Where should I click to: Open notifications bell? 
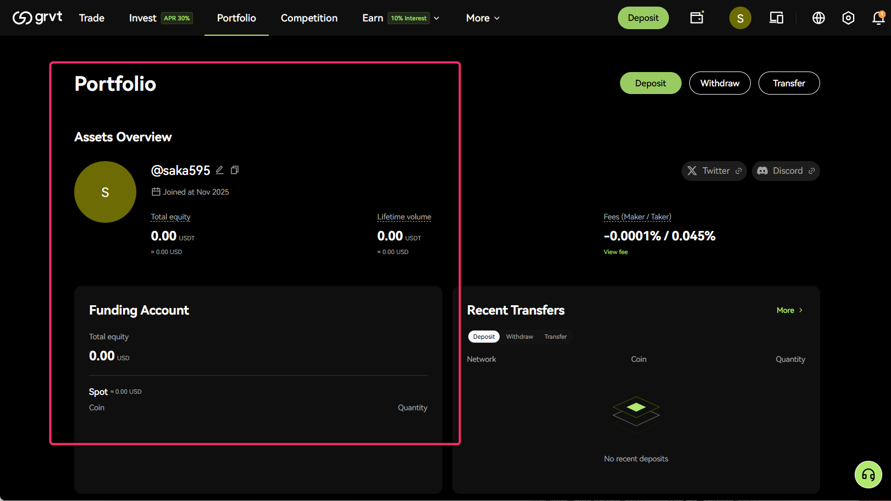(878, 18)
